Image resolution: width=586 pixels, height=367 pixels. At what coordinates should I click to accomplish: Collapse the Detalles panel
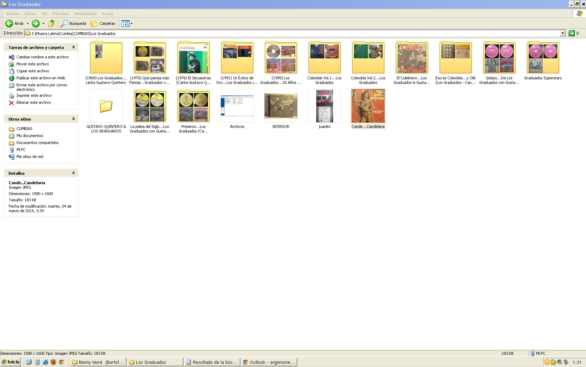[73, 173]
